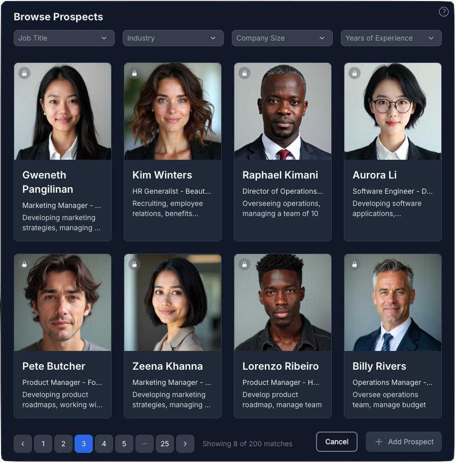The image size is (455, 462).
Task: Expand the Job Title filter dropdown
Action: pos(64,38)
